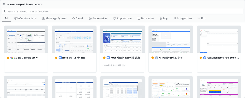Toggle favorite star on CUBRID Single View

8,58
